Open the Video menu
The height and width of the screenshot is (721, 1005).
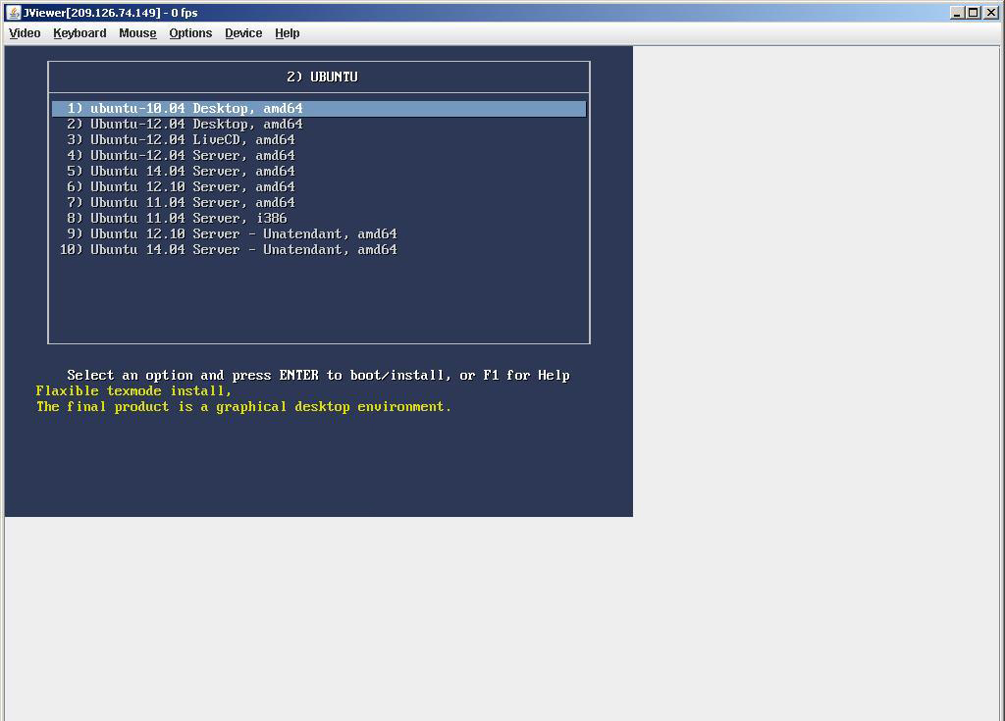[x=25, y=33]
